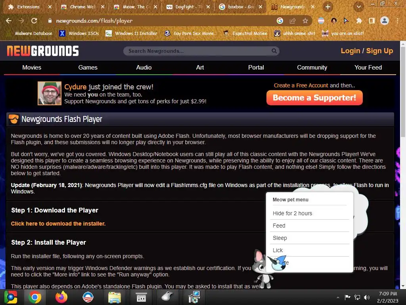
Task: Click the Become a Supporter button
Action: [x=314, y=98]
